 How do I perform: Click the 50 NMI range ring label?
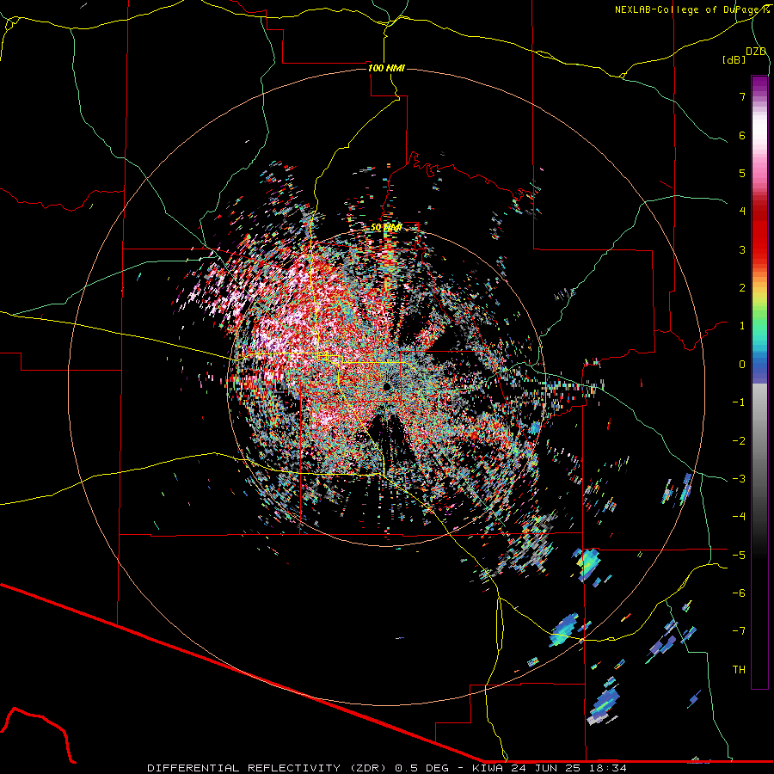point(386,227)
